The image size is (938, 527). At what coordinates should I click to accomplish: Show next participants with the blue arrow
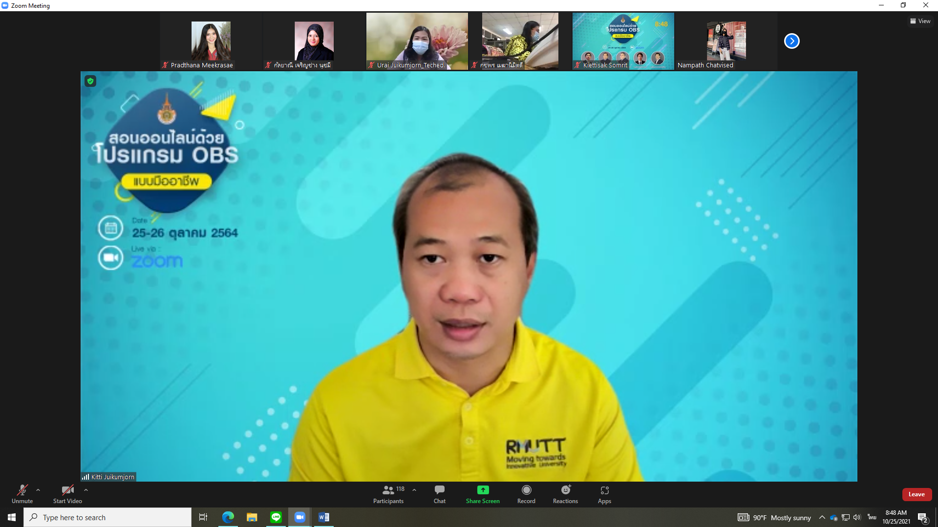(x=792, y=41)
